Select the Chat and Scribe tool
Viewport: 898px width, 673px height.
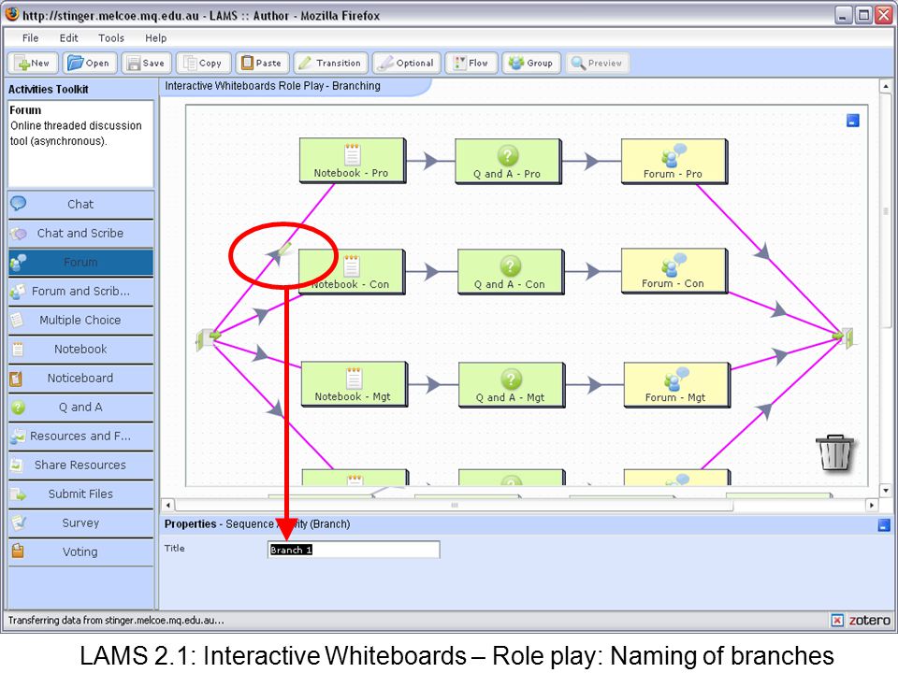click(80, 234)
